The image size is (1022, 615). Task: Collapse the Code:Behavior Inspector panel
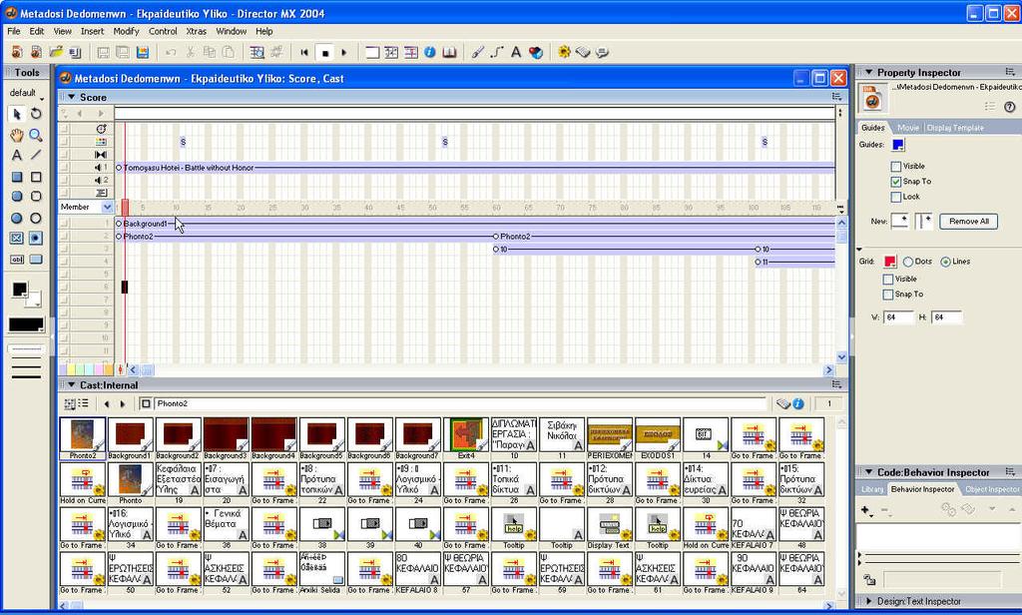point(868,471)
